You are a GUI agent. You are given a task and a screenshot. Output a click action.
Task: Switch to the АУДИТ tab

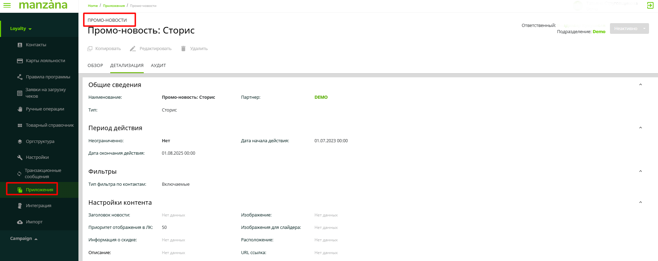pos(158,66)
